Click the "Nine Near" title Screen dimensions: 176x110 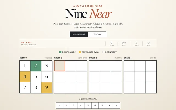(89, 14)
